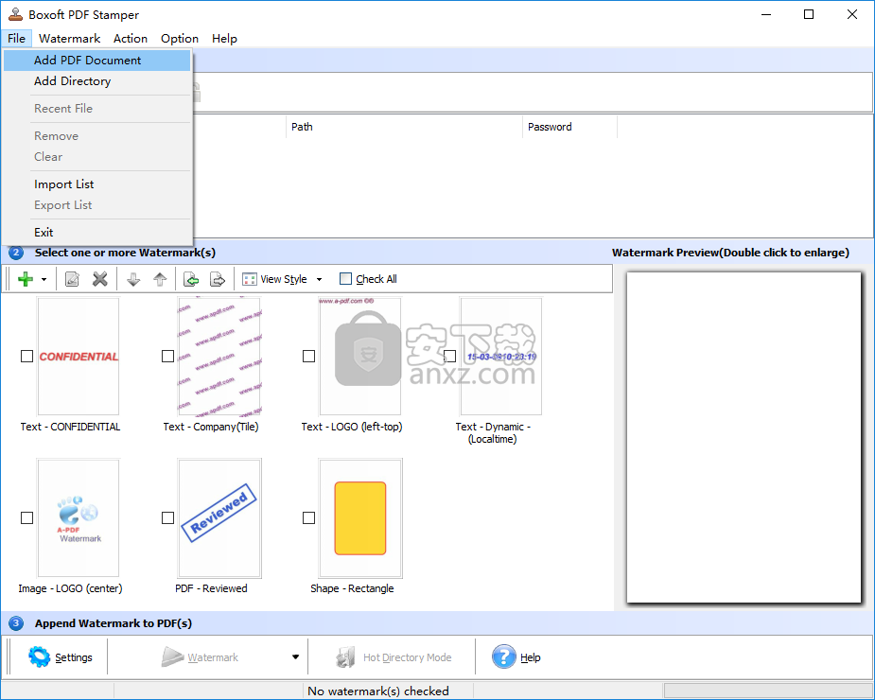Open the Action menu
Viewport: 875px width, 700px height.
click(x=130, y=39)
